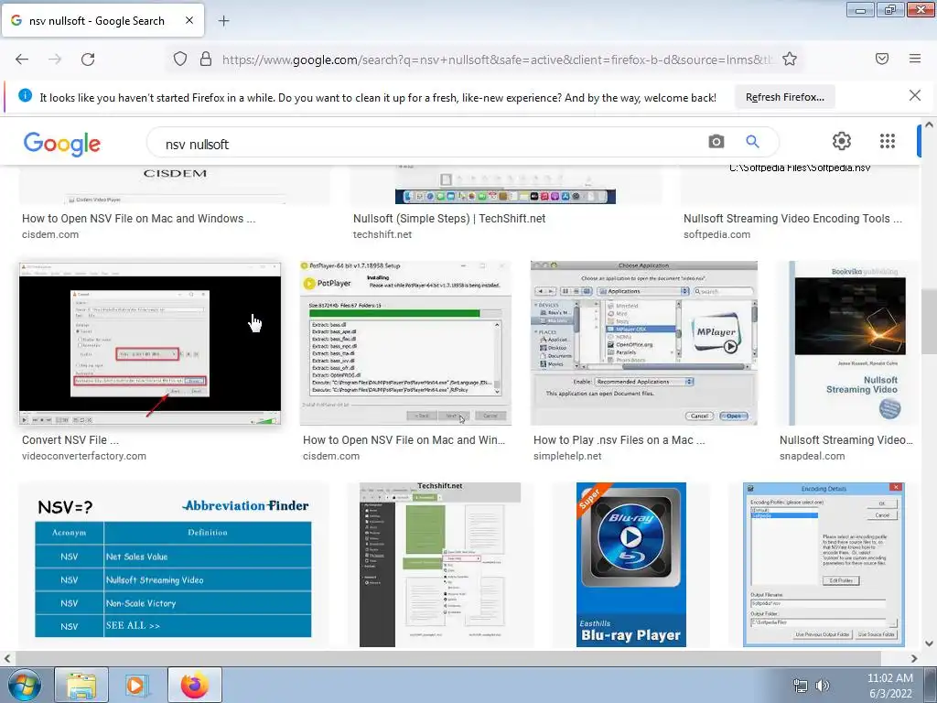Click the softpedia.com source text
Screen dimensions: 937x703
[716, 235]
